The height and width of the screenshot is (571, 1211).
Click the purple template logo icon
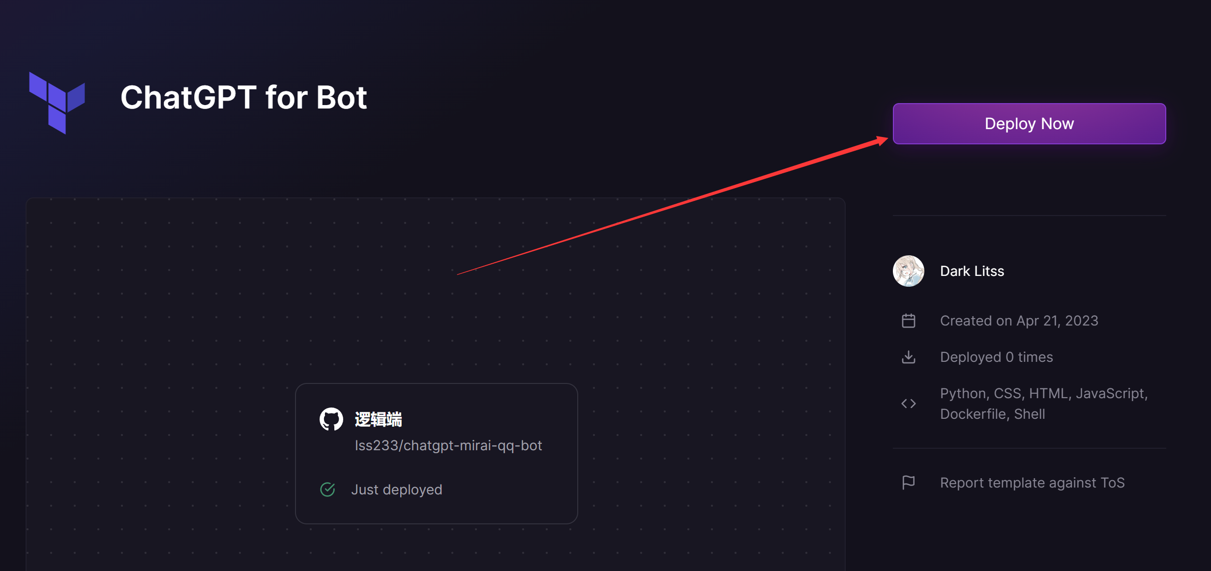(x=57, y=103)
